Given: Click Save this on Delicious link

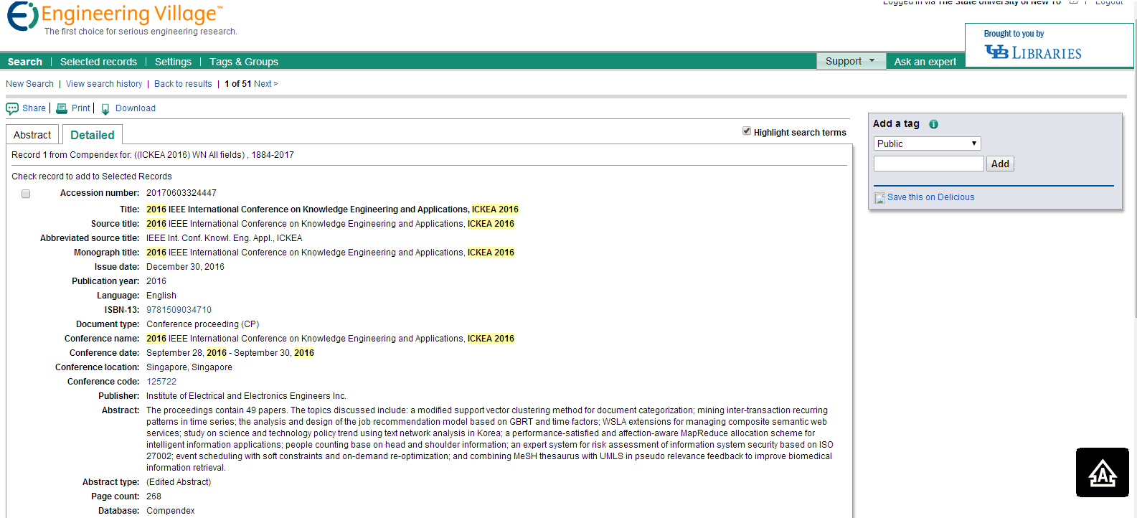Looking at the screenshot, I should 930,197.
